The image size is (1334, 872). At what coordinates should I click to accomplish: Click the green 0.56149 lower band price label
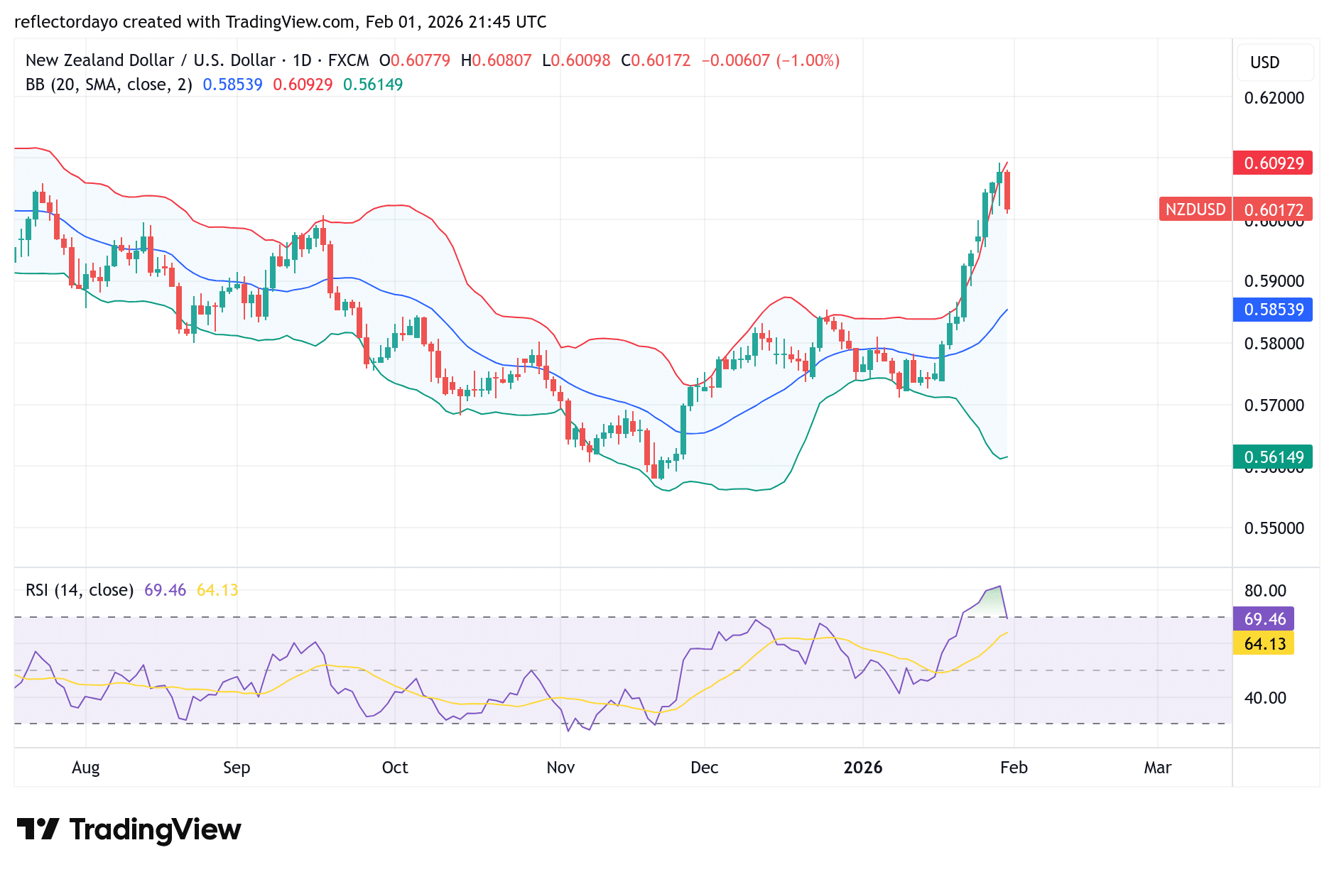click(1274, 457)
